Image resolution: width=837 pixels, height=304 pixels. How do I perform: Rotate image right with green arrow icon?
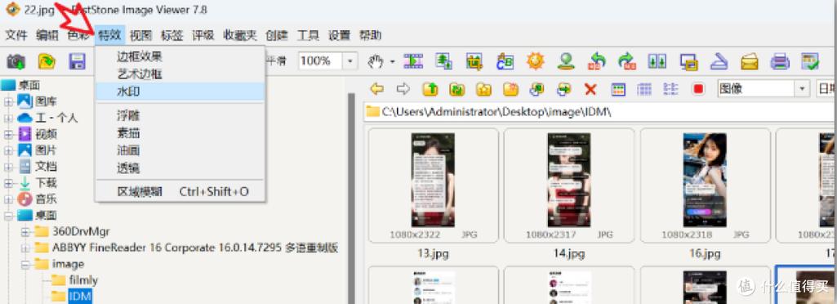pos(627,61)
